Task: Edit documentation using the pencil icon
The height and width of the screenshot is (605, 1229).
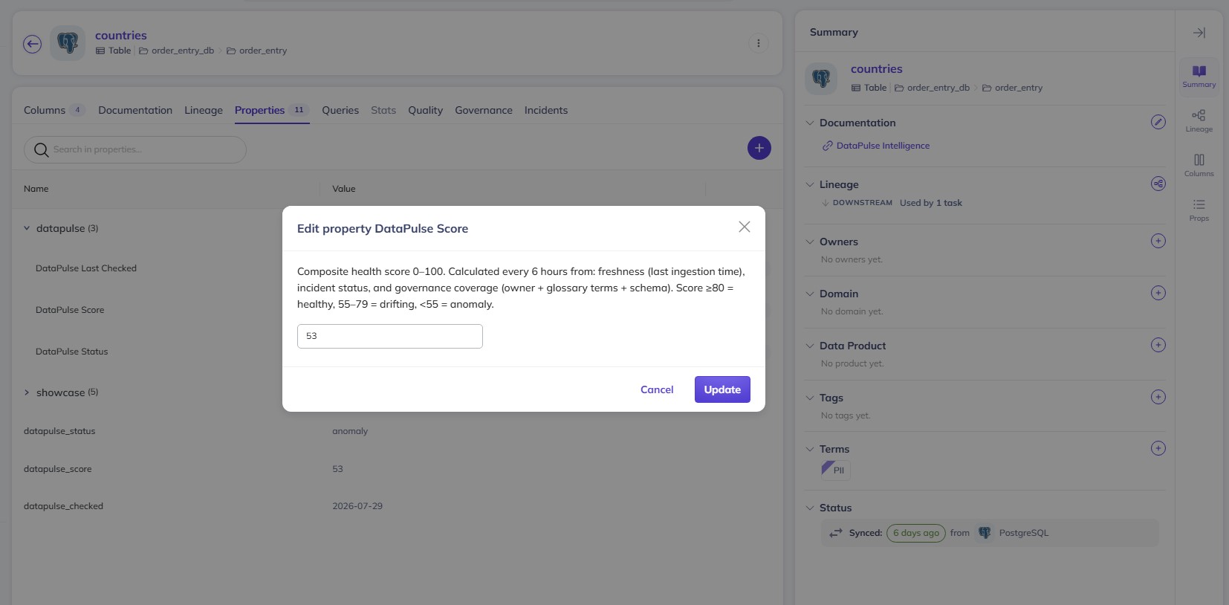Action: [x=1158, y=122]
